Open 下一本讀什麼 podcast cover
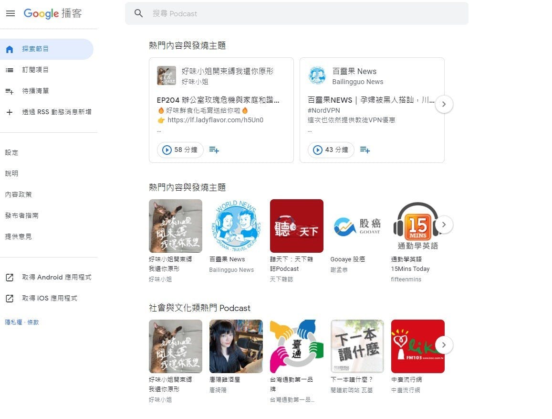The height and width of the screenshot is (419, 552). tap(357, 346)
